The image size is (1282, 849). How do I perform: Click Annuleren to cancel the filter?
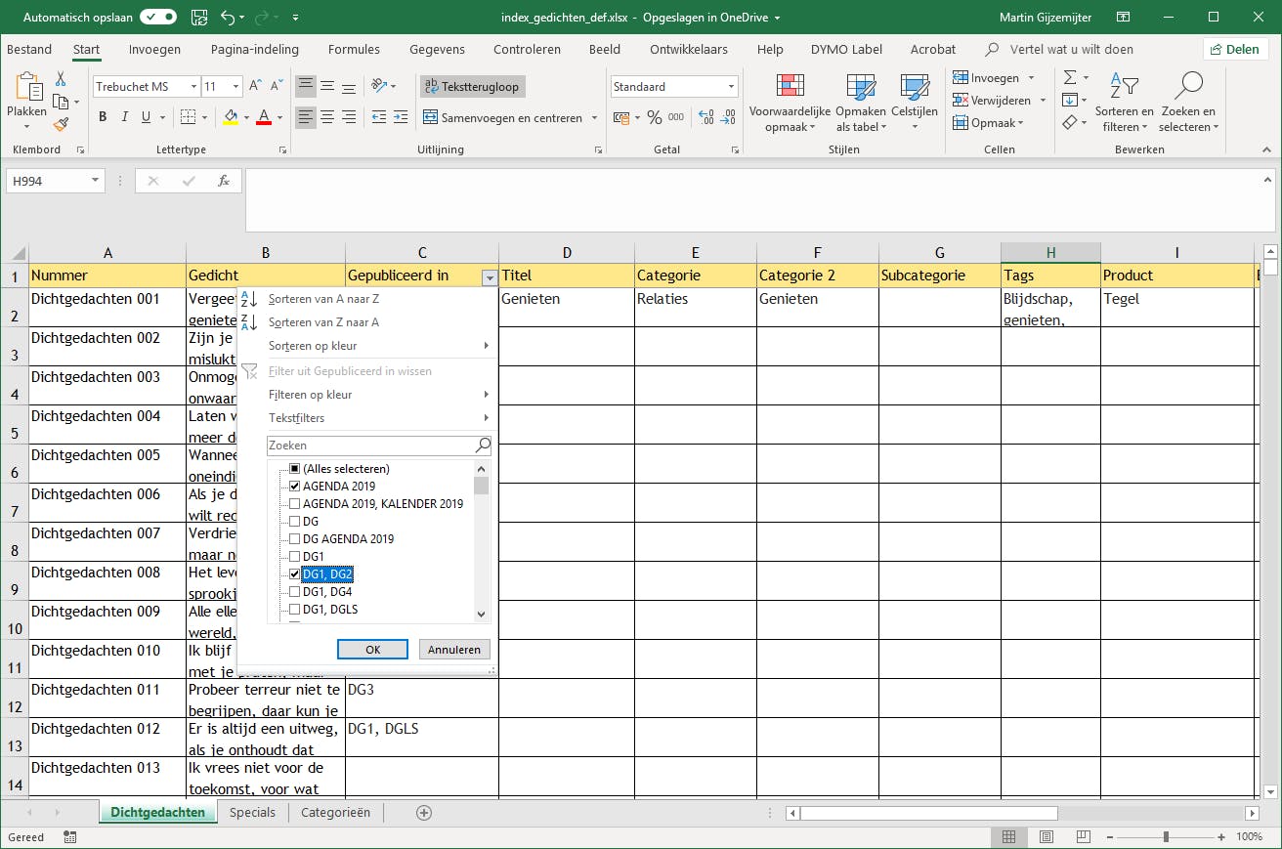point(454,650)
